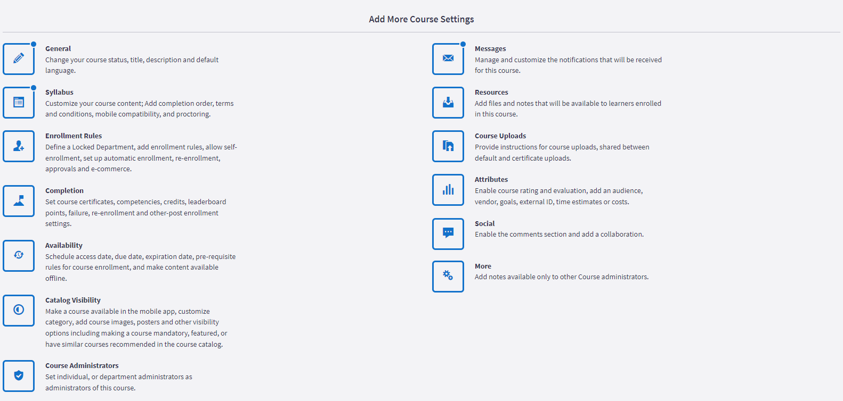
Task: Click the Add More Course Settings title
Action: [x=421, y=19]
